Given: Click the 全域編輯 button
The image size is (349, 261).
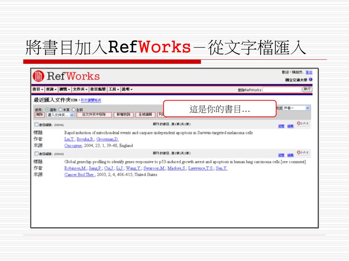Looking at the screenshot, I should pos(145,115).
